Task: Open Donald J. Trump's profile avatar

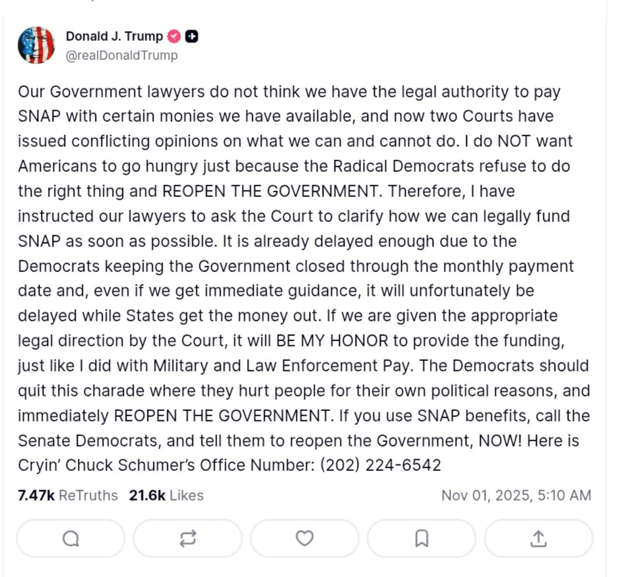Action: [36, 45]
